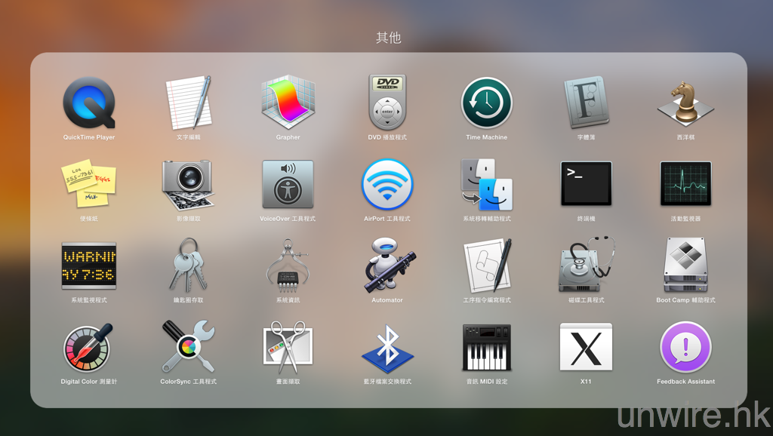Open Audio MIDI Setup (音訊 MIDI 設定)

click(x=487, y=347)
